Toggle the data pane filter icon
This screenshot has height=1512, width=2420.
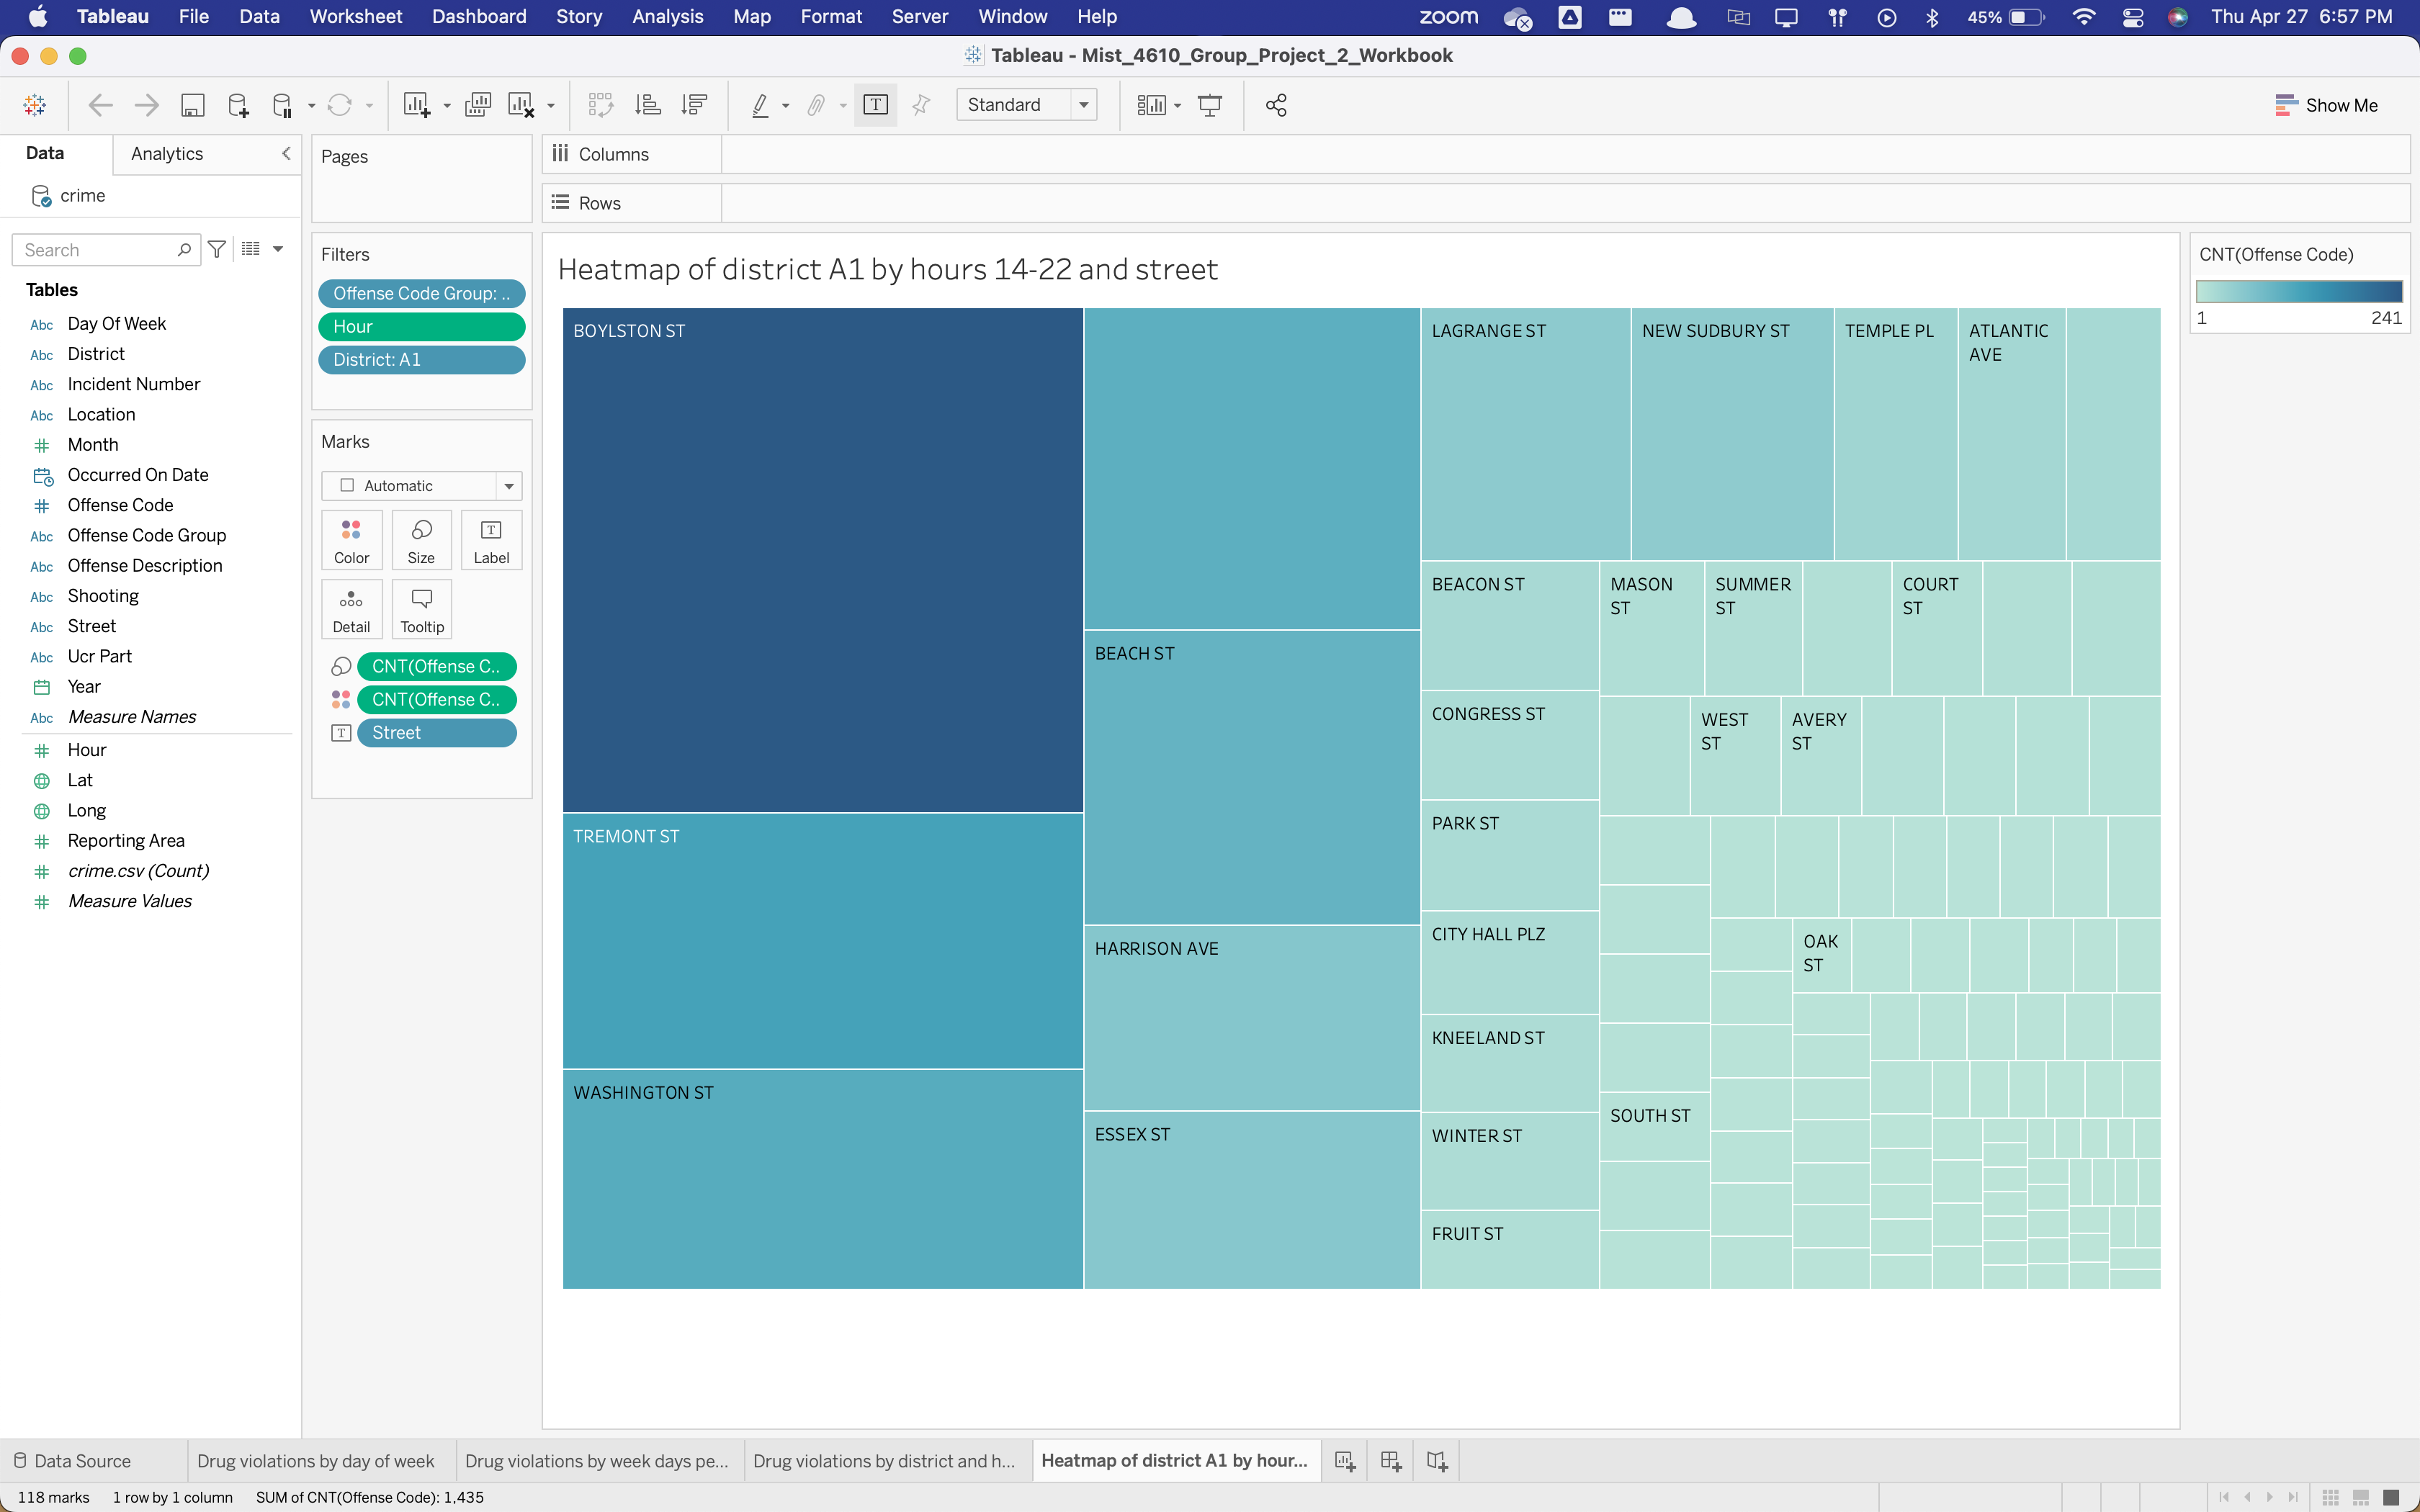[217, 249]
